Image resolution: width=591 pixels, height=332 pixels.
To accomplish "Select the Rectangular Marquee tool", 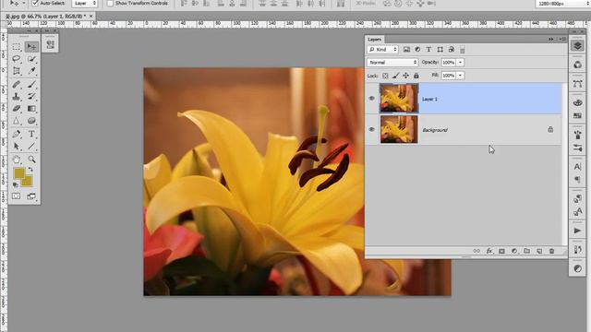I will click(17, 47).
